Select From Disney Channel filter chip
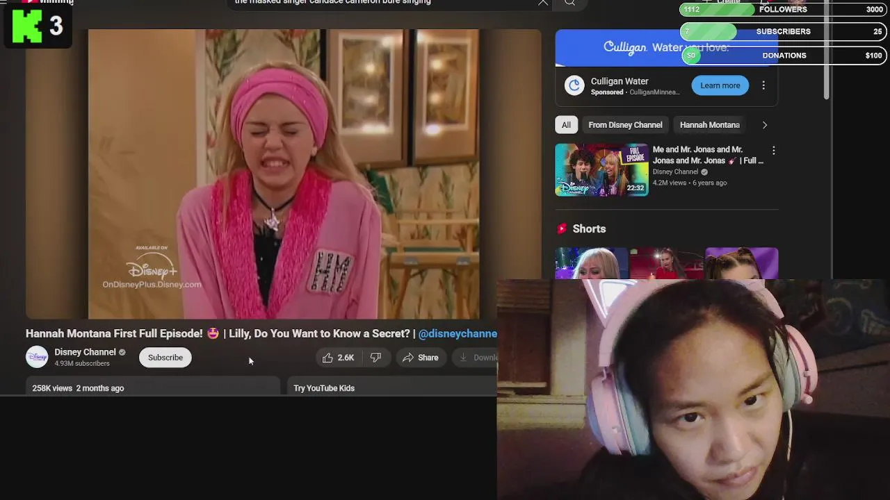 coord(625,125)
